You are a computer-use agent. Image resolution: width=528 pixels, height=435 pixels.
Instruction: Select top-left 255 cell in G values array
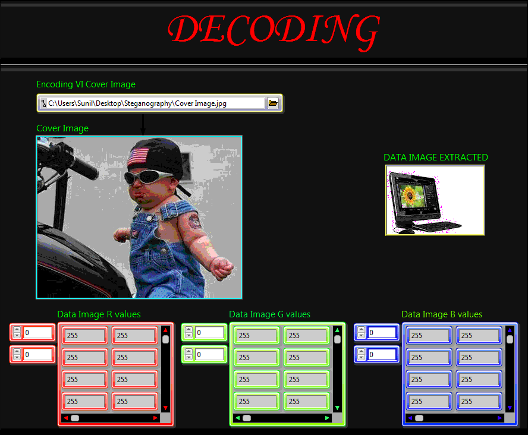[257, 335]
